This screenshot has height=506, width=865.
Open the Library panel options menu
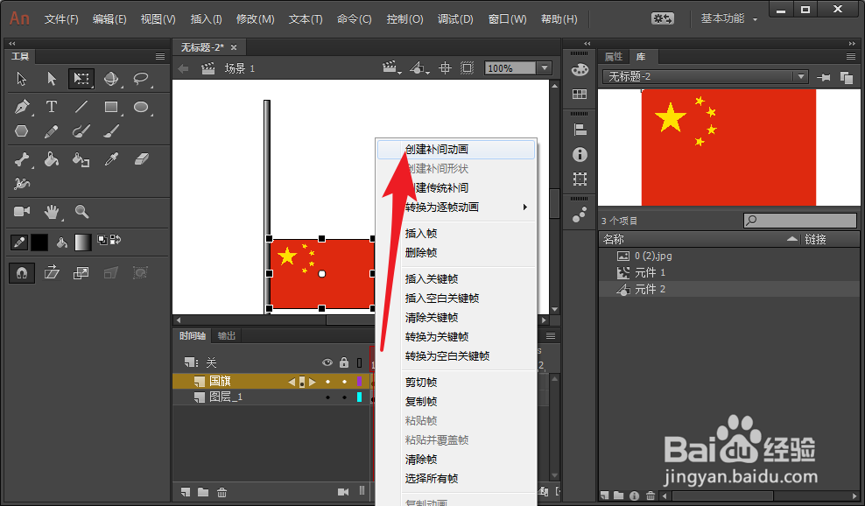click(851, 56)
